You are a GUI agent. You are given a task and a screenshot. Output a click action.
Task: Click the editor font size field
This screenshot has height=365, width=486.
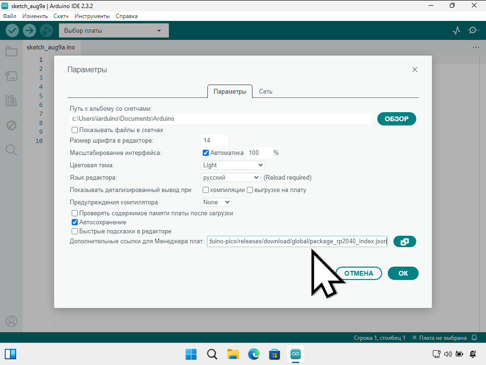click(214, 141)
